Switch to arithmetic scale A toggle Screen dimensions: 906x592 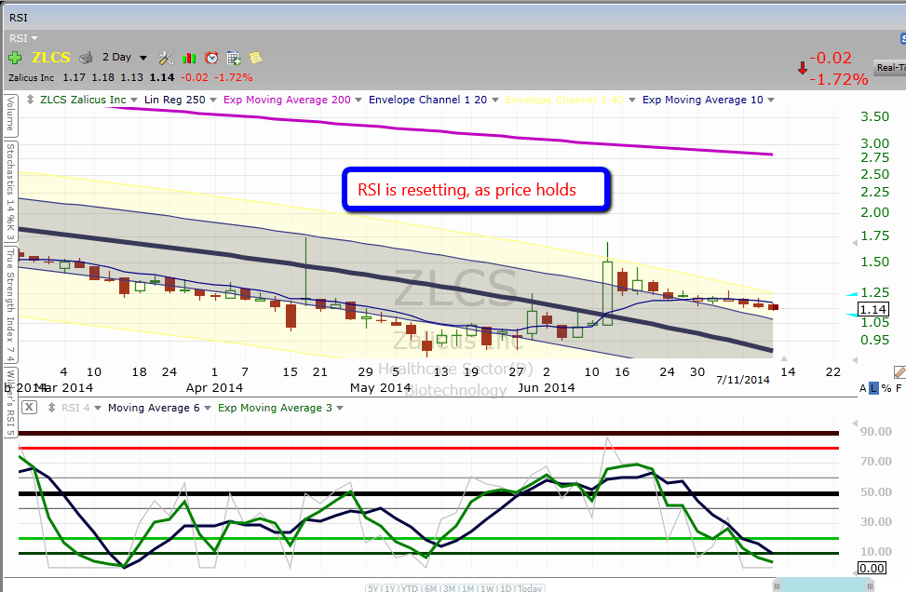tap(862, 388)
